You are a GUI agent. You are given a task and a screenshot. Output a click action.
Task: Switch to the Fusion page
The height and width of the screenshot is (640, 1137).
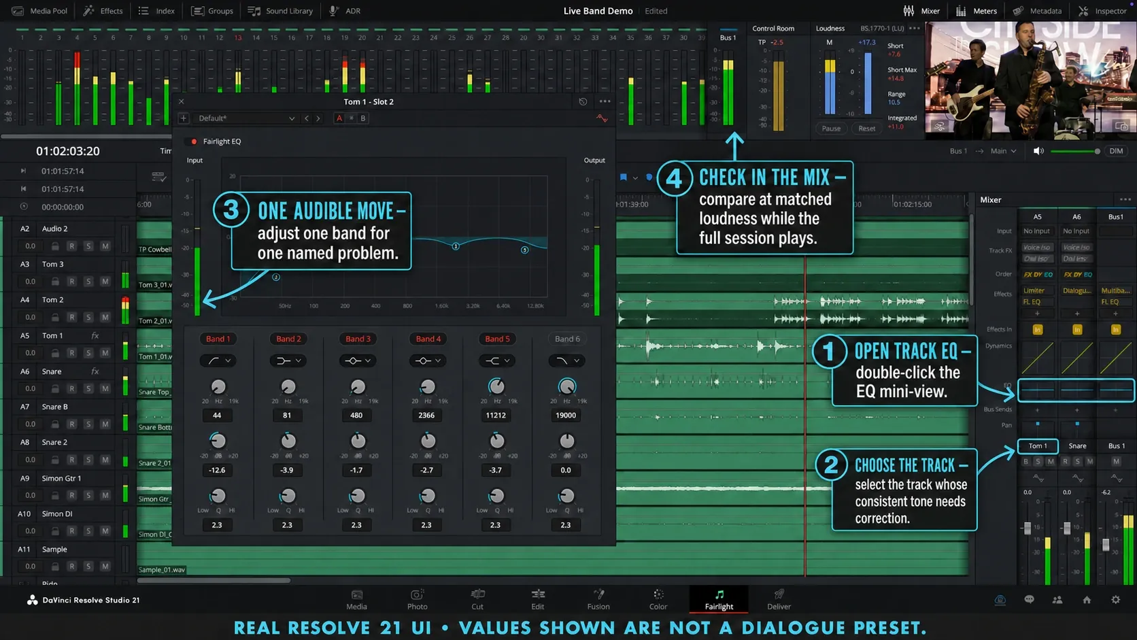598,599
